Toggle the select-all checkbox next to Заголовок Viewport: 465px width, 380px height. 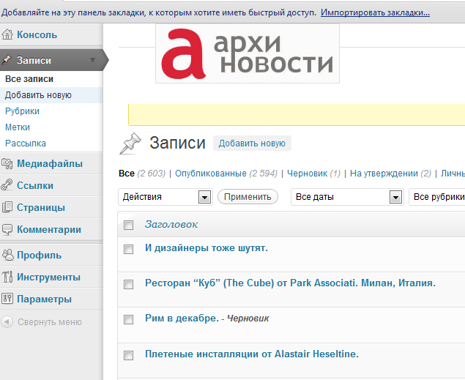click(128, 225)
